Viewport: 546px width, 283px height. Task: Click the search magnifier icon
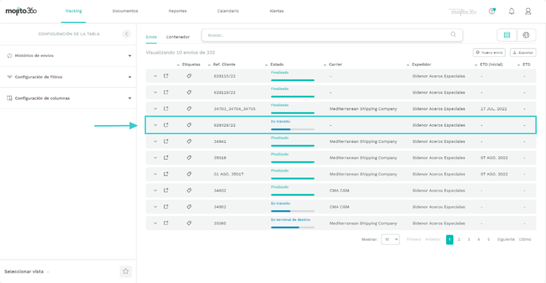point(453,35)
